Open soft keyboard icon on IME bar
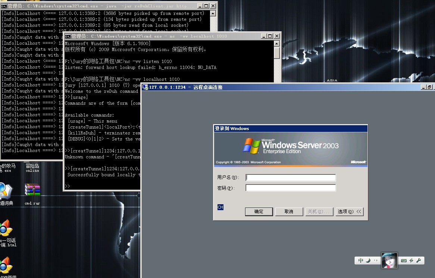The image size is (435, 278). click(404, 260)
